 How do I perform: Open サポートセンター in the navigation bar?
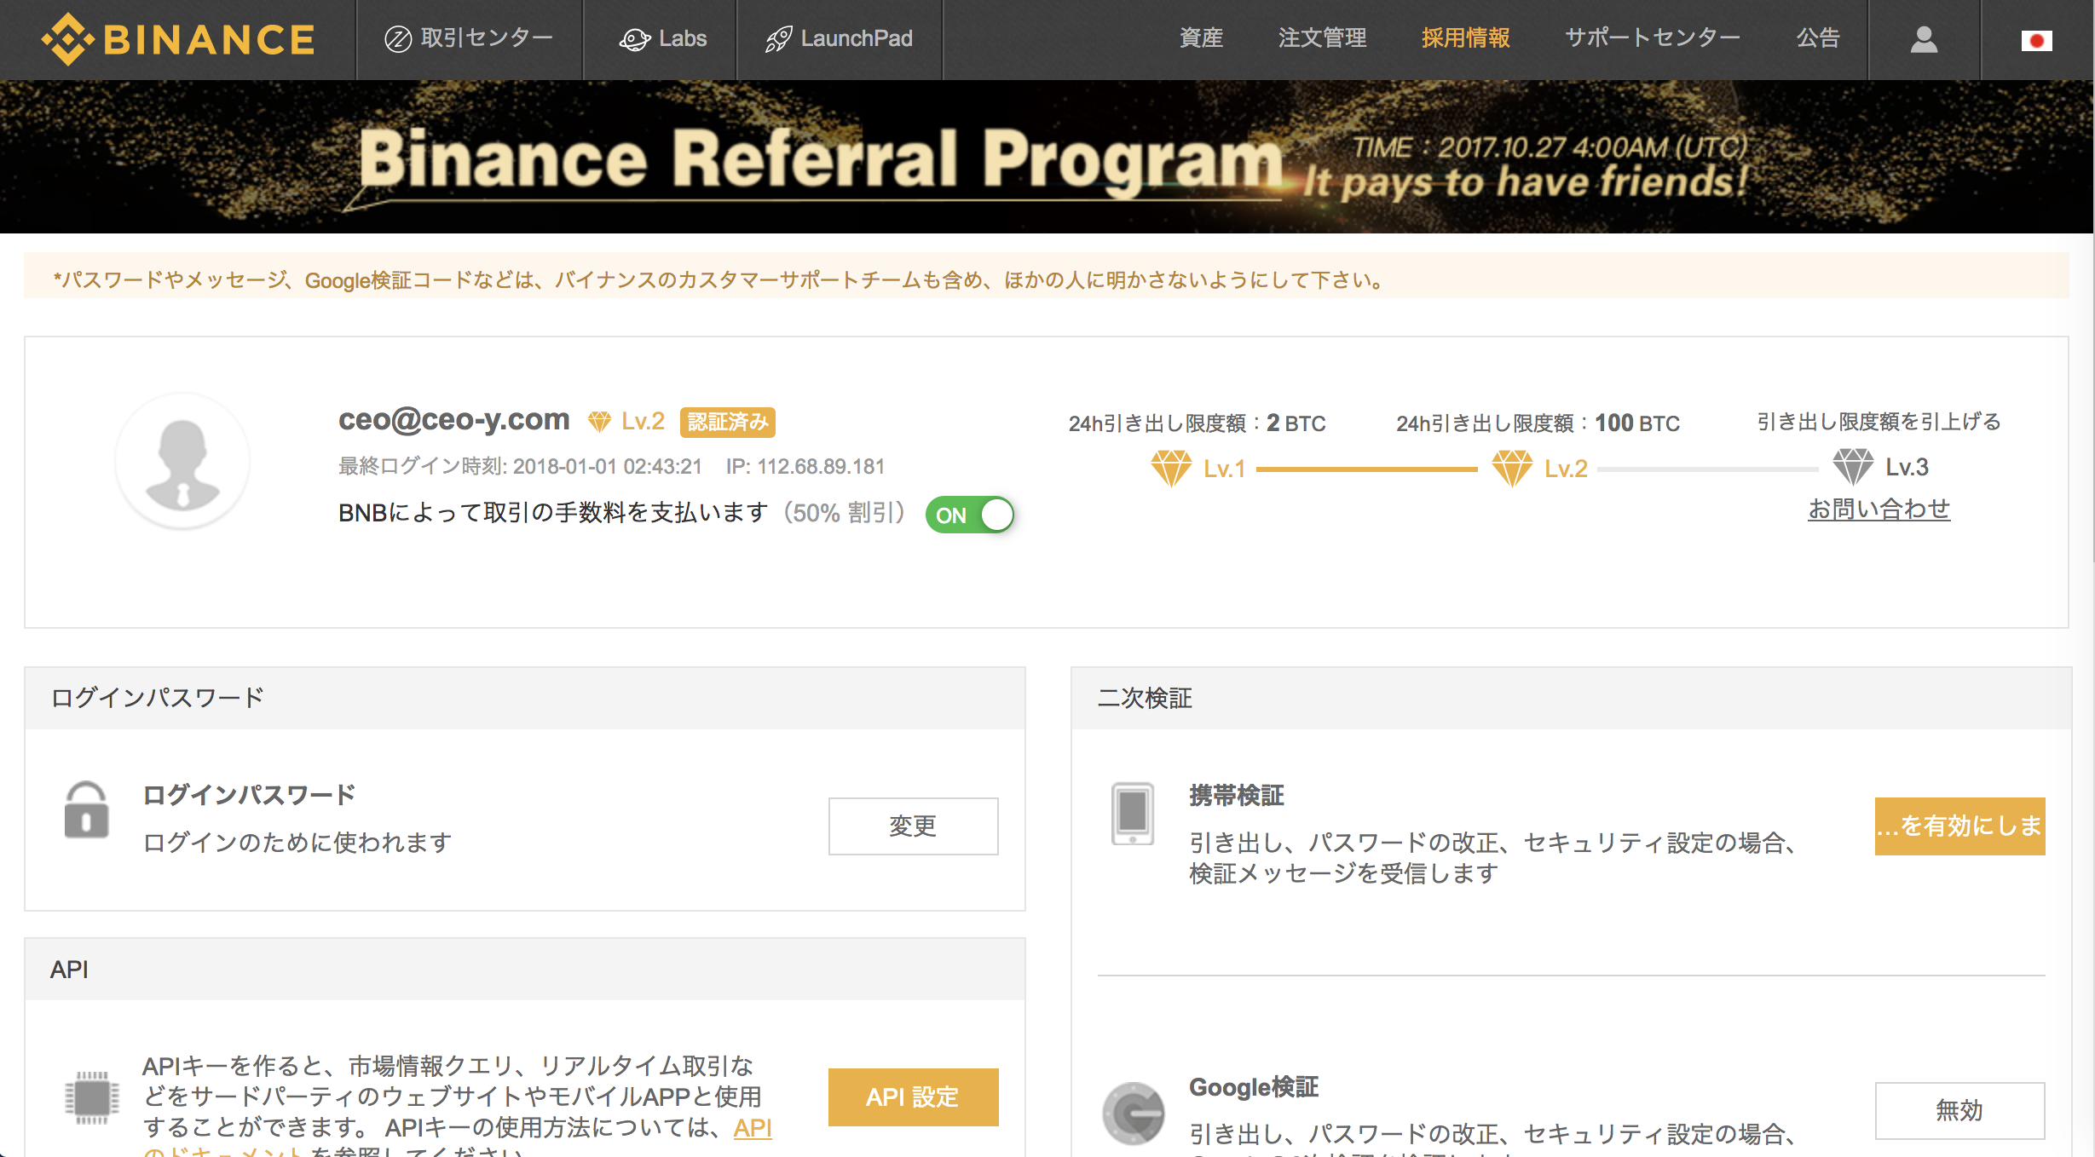pyautogui.click(x=1652, y=38)
